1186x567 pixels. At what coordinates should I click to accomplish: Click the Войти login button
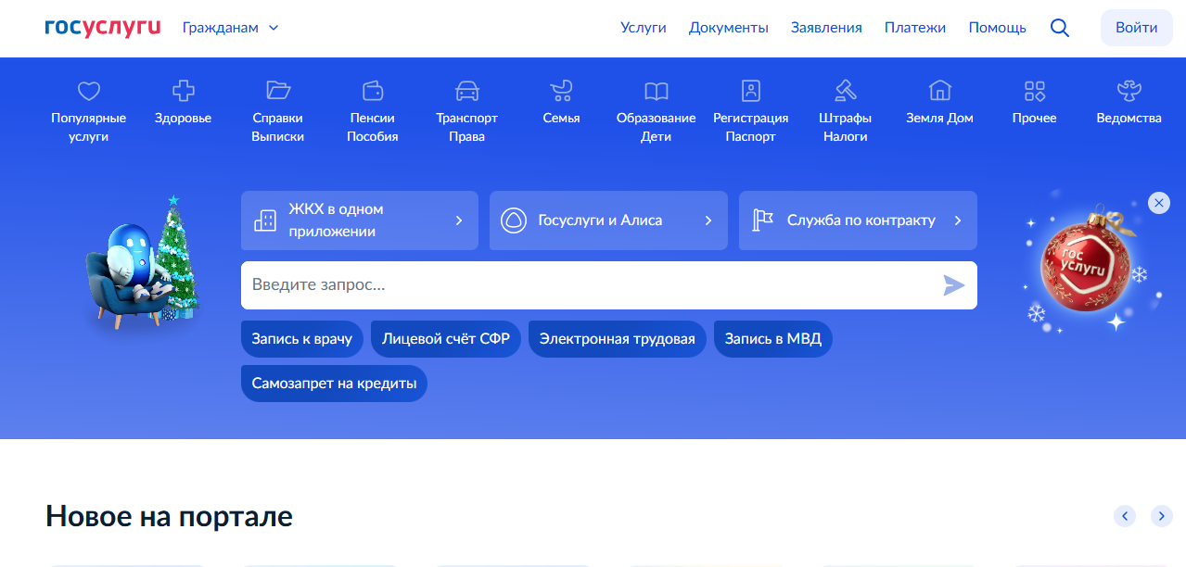1136,28
